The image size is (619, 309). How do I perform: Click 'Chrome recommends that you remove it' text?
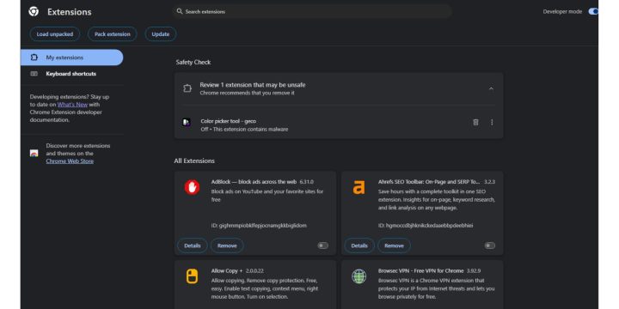(x=247, y=93)
